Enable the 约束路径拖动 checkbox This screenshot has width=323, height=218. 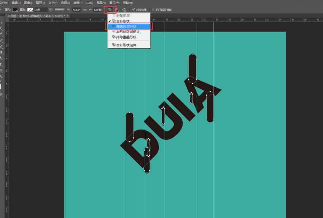[153, 10]
